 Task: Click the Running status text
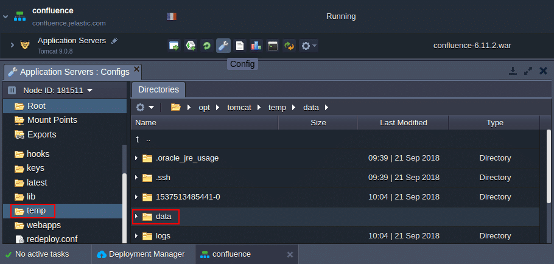[341, 16]
